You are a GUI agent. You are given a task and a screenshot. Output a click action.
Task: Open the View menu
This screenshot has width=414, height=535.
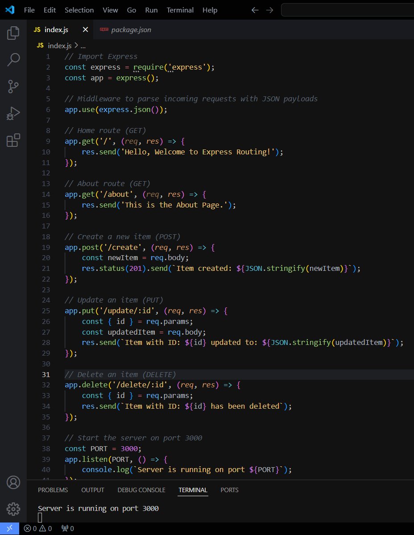(110, 10)
